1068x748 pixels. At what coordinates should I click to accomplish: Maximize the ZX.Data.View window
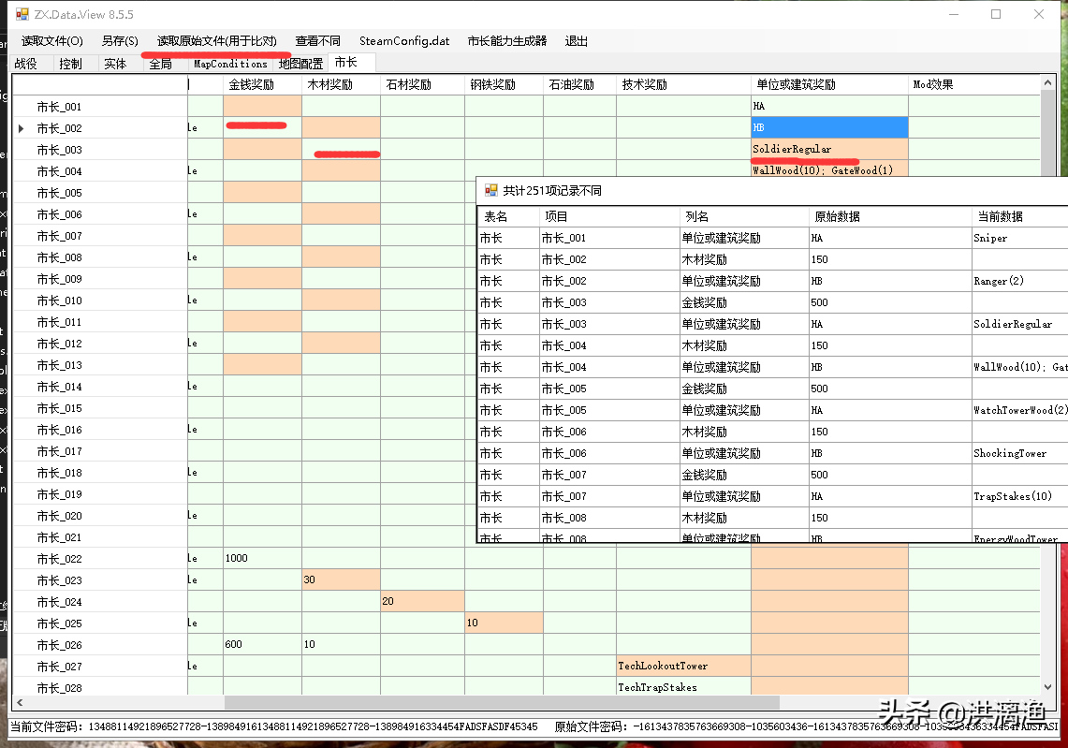pos(996,14)
